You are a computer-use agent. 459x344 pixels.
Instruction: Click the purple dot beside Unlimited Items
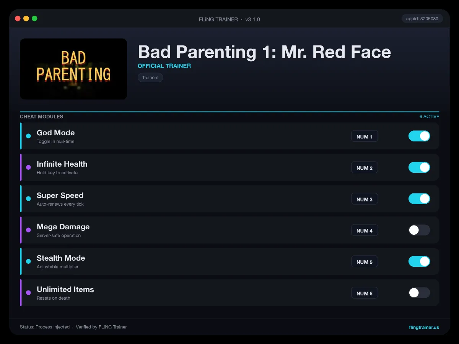(x=28, y=293)
